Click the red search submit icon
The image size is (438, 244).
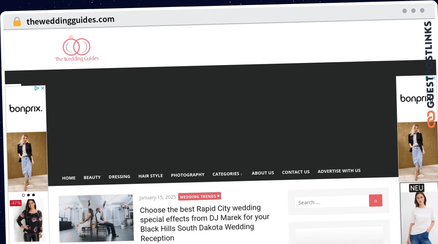376,200
